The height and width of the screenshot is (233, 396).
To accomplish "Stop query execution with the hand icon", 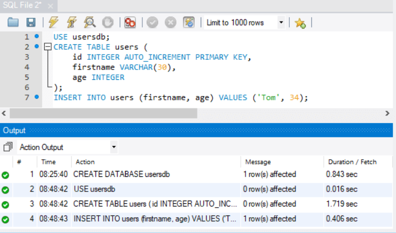I will click(x=108, y=23).
